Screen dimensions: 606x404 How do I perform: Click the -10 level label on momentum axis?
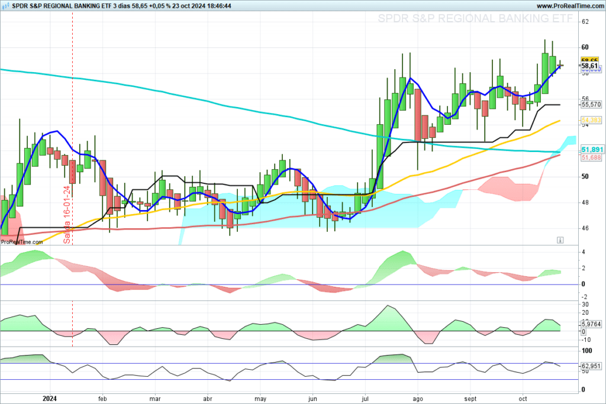pos(586,340)
